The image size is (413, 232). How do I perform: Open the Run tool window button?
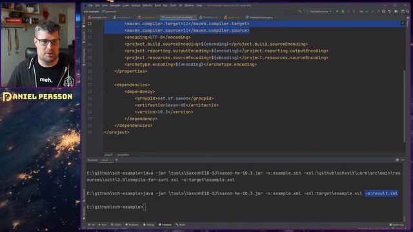click(103, 225)
